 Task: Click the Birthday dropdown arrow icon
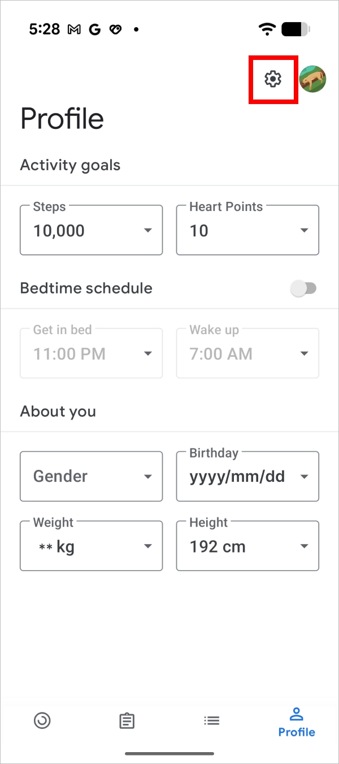(305, 477)
